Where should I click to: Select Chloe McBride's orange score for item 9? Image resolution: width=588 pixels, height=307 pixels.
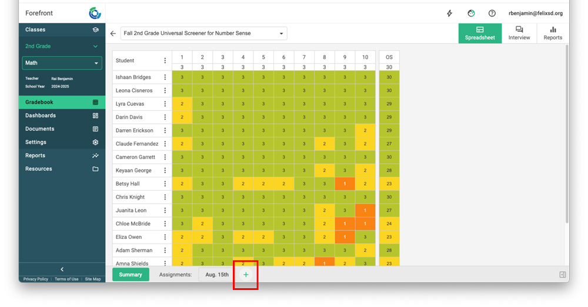point(345,224)
